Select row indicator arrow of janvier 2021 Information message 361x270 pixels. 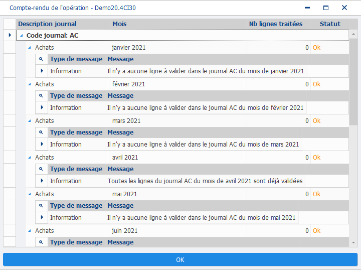[42, 71]
